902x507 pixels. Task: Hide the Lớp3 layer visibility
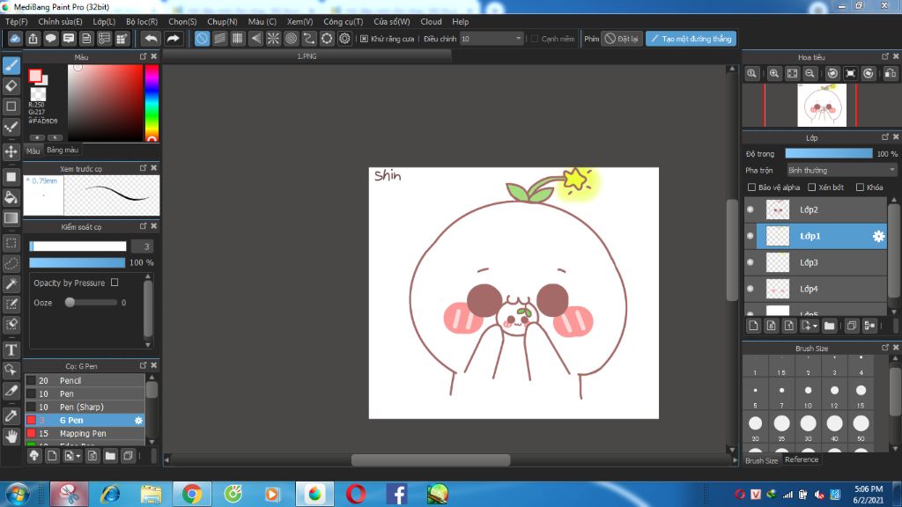(750, 262)
